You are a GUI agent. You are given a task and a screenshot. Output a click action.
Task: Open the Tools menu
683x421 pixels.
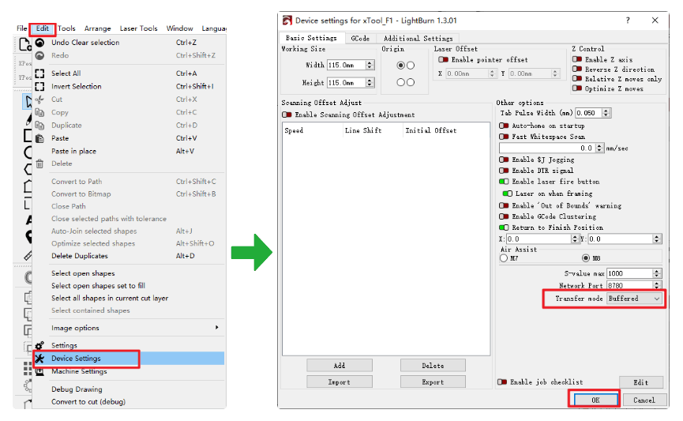66,28
